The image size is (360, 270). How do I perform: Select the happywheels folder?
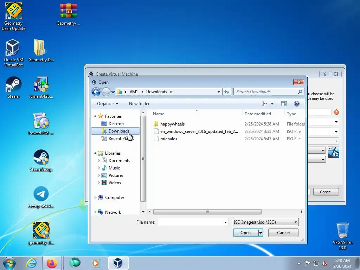pyautogui.click(x=172, y=124)
